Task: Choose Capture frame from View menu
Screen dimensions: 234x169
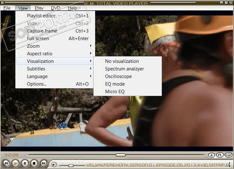Action: pyautogui.click(x=55, y=31)
